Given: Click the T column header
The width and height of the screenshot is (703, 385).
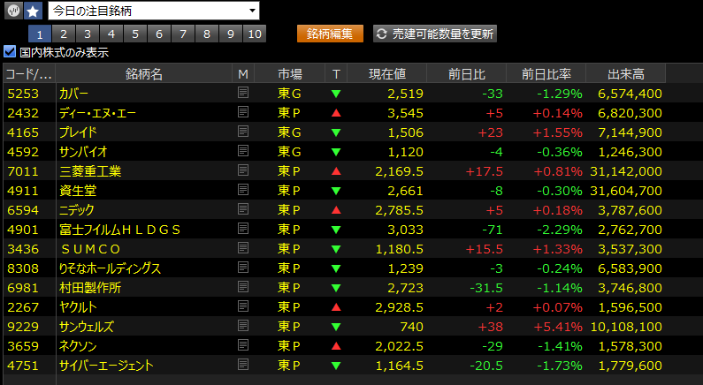Looking at the screenshot, I should point(336,74).
